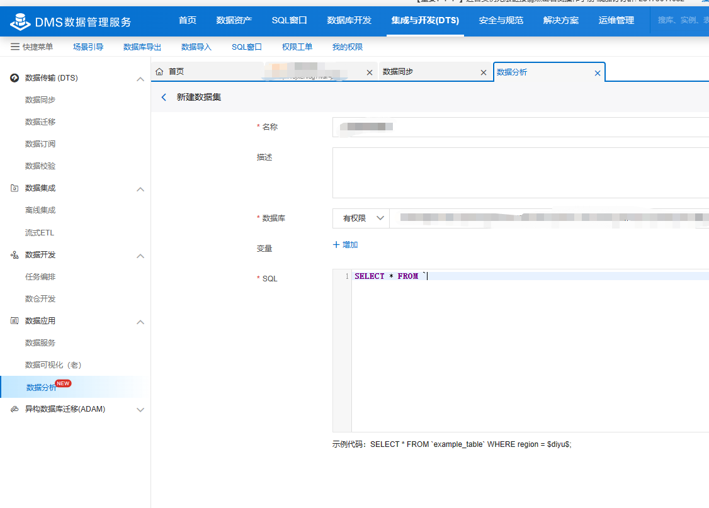This screenshot has height=508, width=709.
Task: Open 离线集成 in sidebar
Action: coord(40,210)
